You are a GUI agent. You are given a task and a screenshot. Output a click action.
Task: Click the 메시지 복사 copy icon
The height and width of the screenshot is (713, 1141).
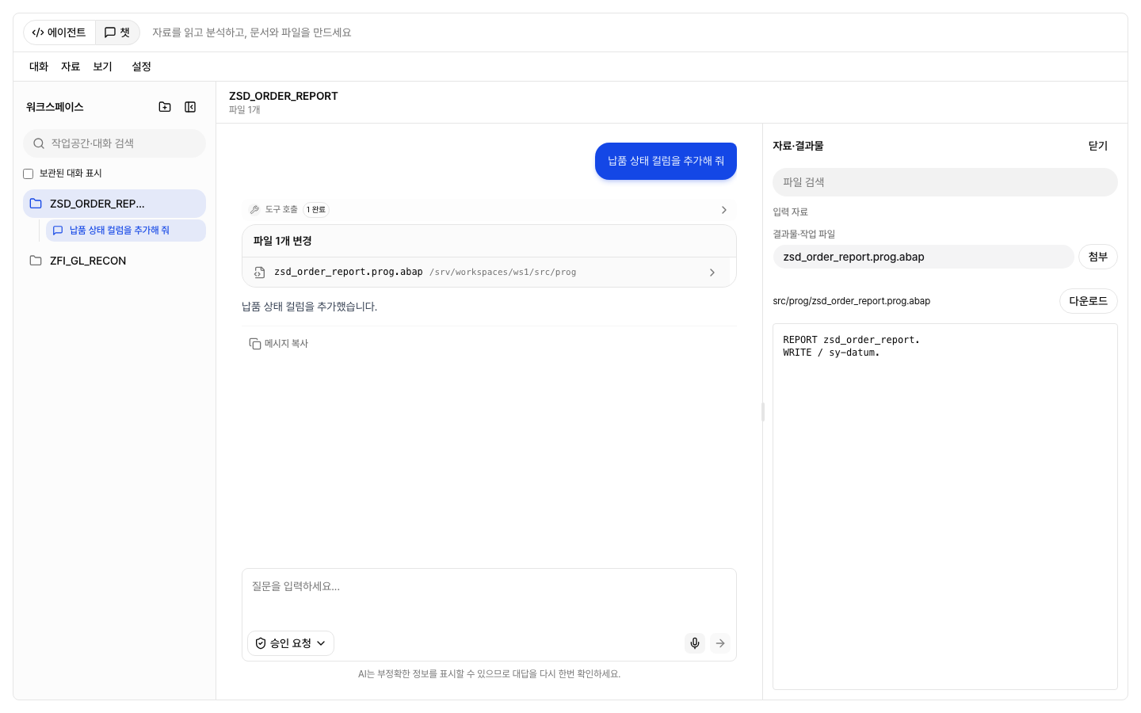pyautogui.click(x=255, y=344)
